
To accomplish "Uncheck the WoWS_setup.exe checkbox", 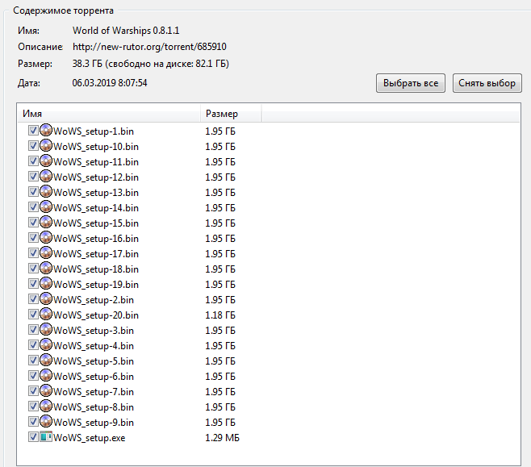I will 33,437.
